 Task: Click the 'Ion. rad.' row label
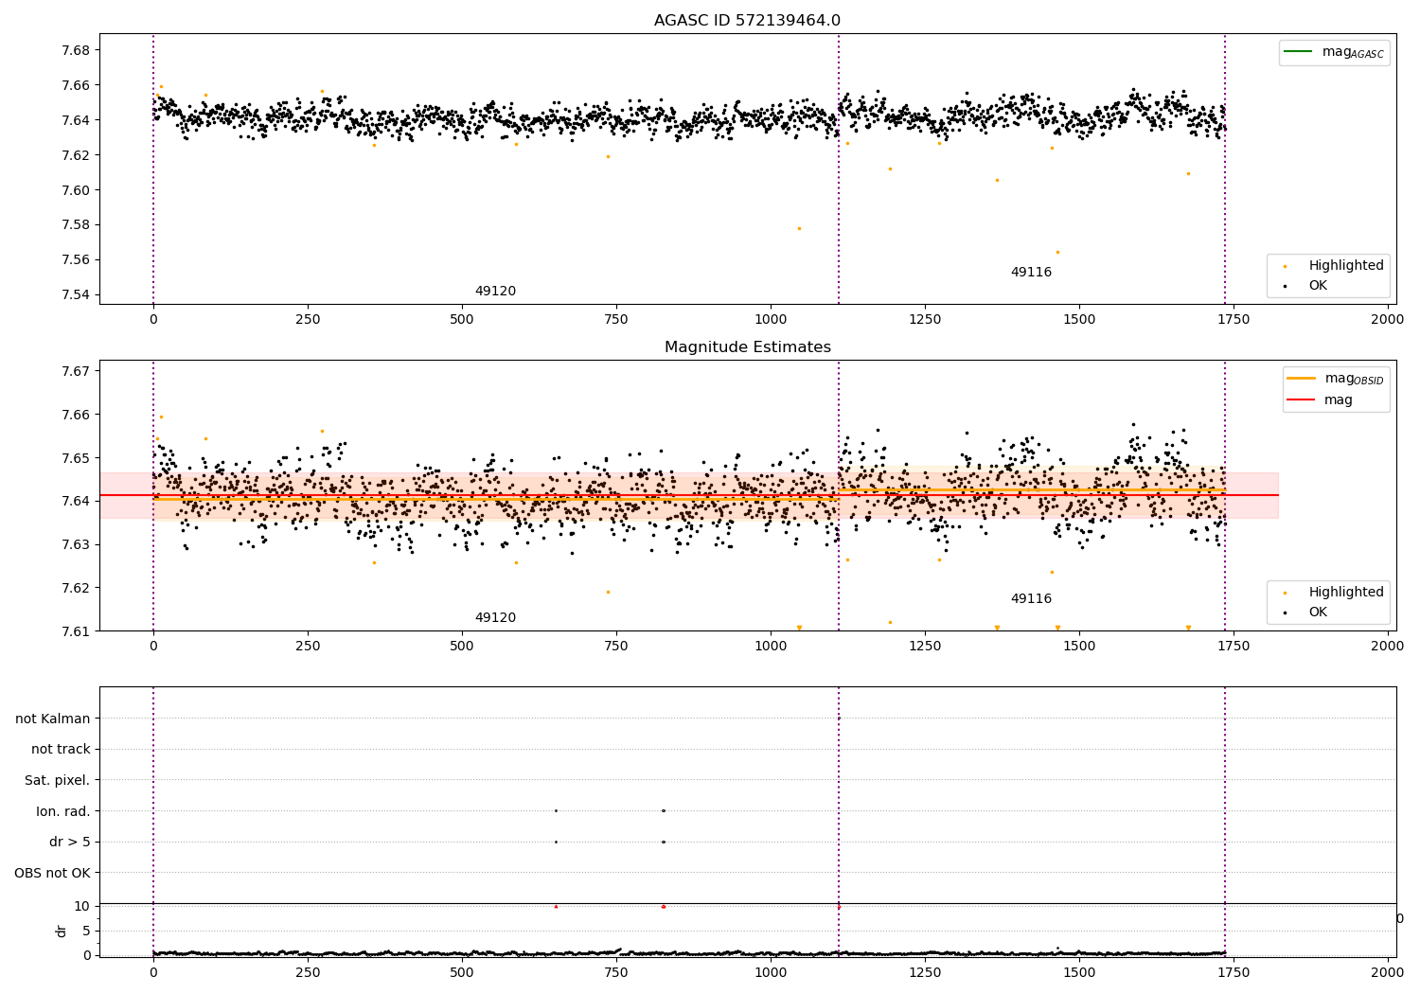[x=63, y=811]
